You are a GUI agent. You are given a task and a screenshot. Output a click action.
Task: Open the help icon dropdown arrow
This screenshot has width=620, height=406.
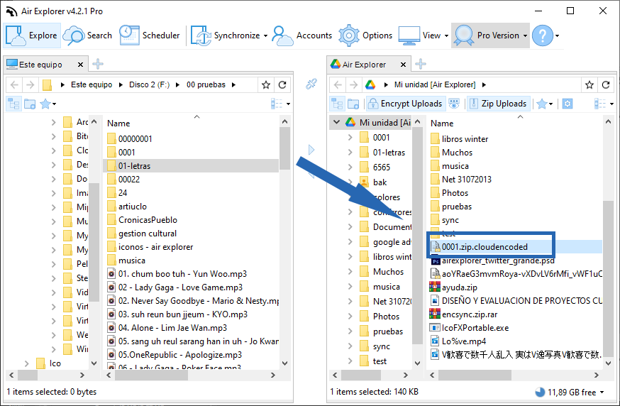(x=557, y=35)
